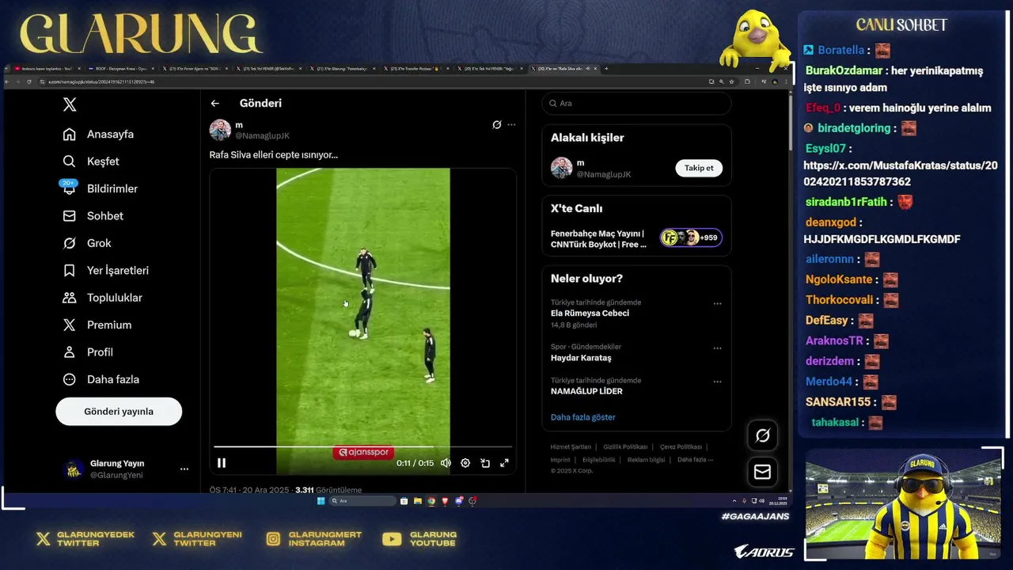
Task: Open Çerez Politikası footer link
Action: [681, 447]
